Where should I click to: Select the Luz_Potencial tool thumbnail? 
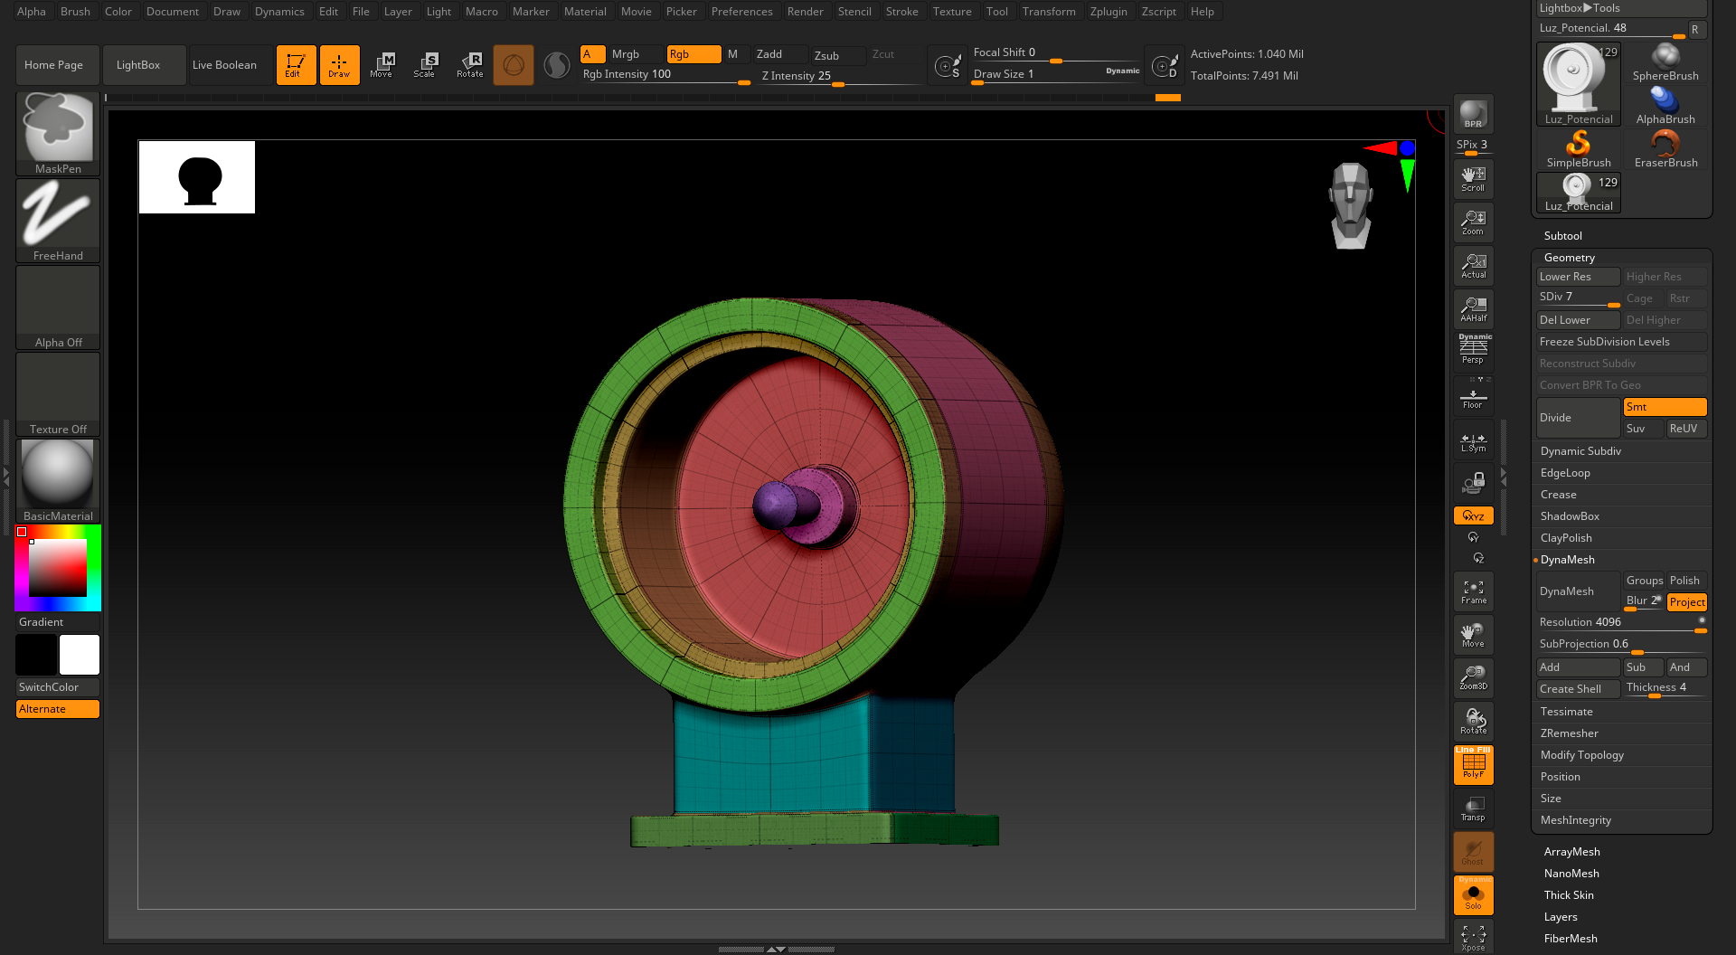tap(1578, 84)
